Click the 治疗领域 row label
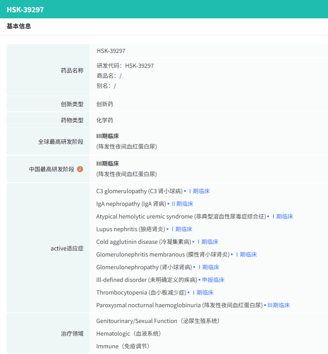Screen dimensions: 328x354 [72, 333]
